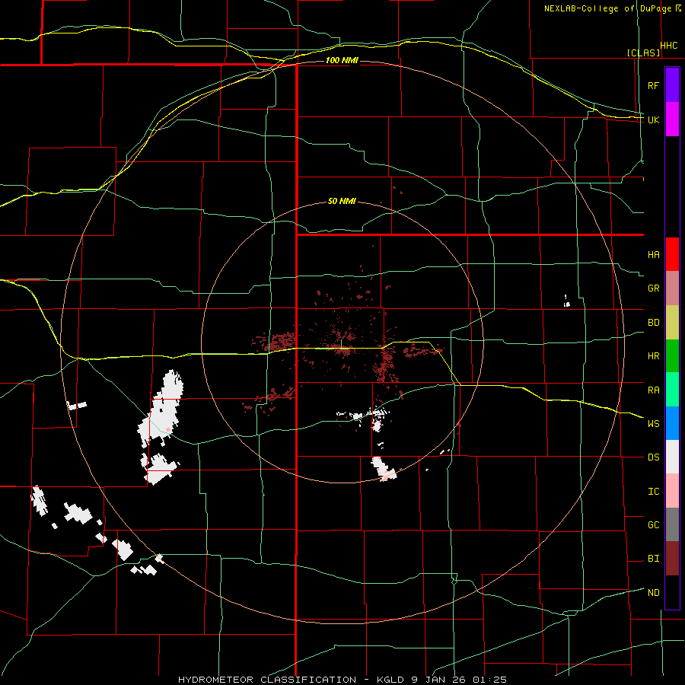Click the ND black legend swatch
685x685 pixels.
pos(672,592)
